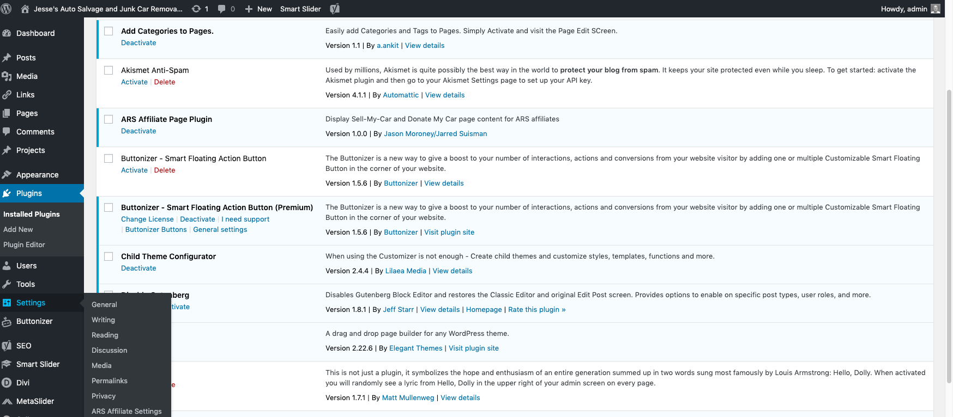Open the Installed Plugins submenu item
The width and height of the screenshot is (953, 417).
(x=32, y=214)
